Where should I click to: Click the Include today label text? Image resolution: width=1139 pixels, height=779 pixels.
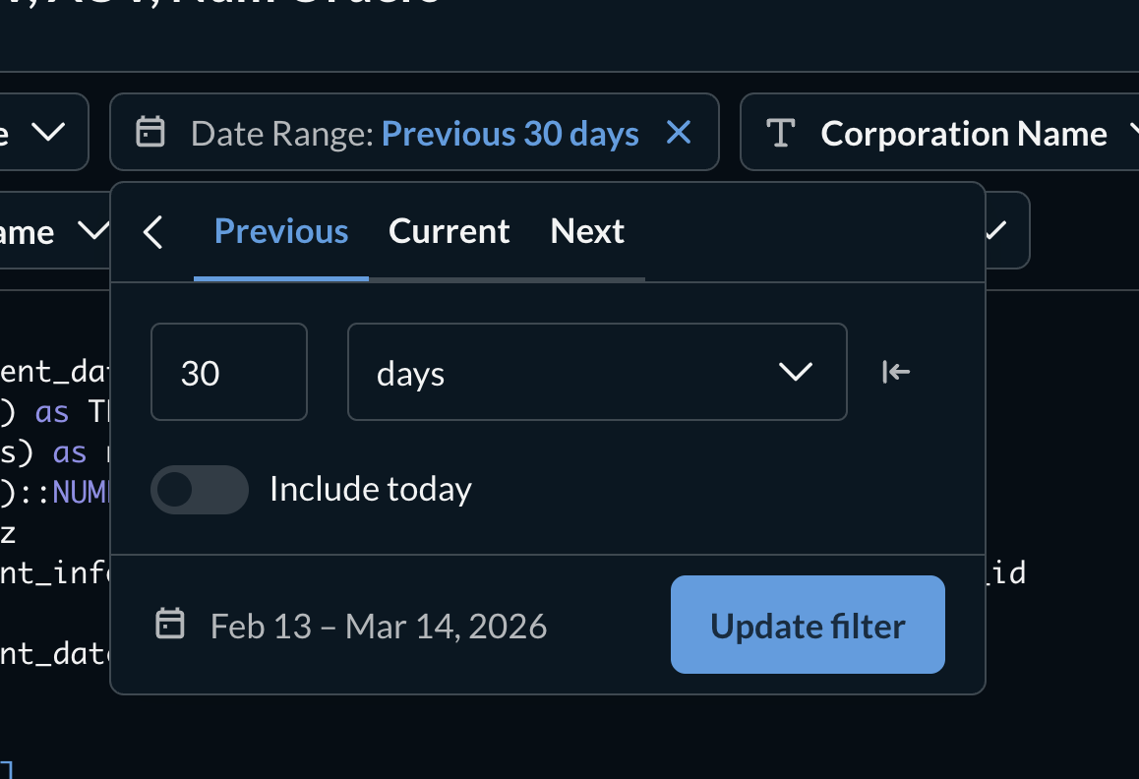371,490
